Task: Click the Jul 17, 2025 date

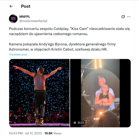Action: [x=33, y=133]
